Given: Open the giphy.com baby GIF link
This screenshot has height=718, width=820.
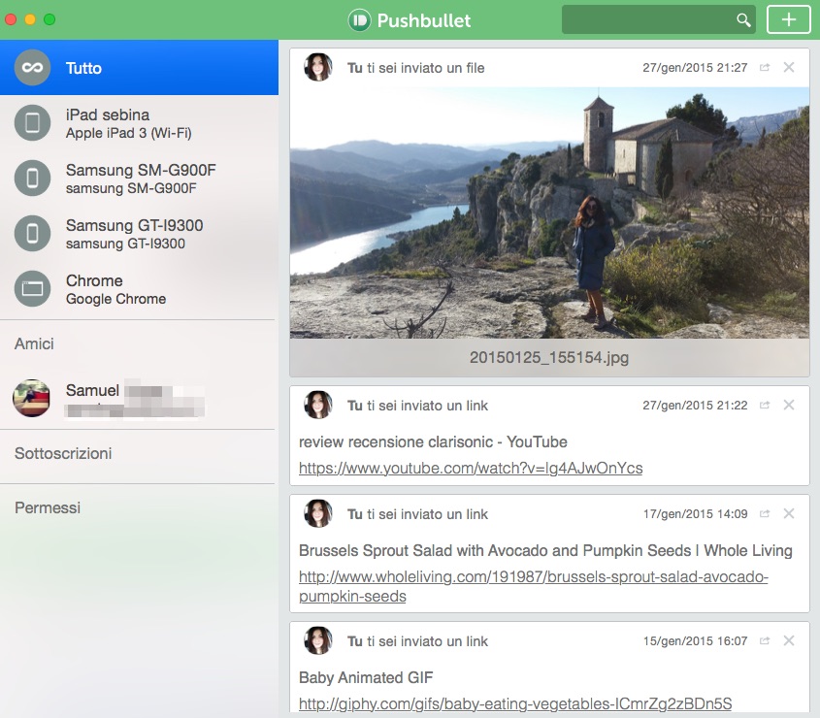Looking at the screenshot, I should point(514,703).
